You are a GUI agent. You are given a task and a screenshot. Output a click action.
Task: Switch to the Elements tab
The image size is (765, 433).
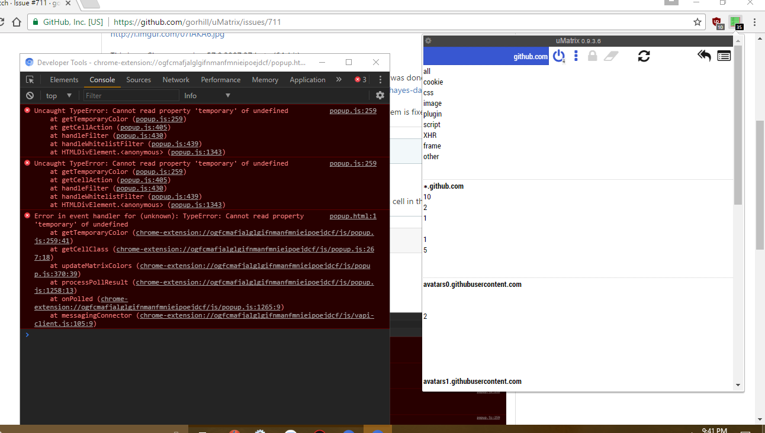coord(63,79)
